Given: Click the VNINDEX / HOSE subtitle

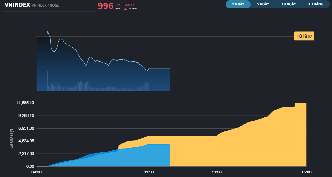Looking at the screenshot, I should [x=45, y=5].
